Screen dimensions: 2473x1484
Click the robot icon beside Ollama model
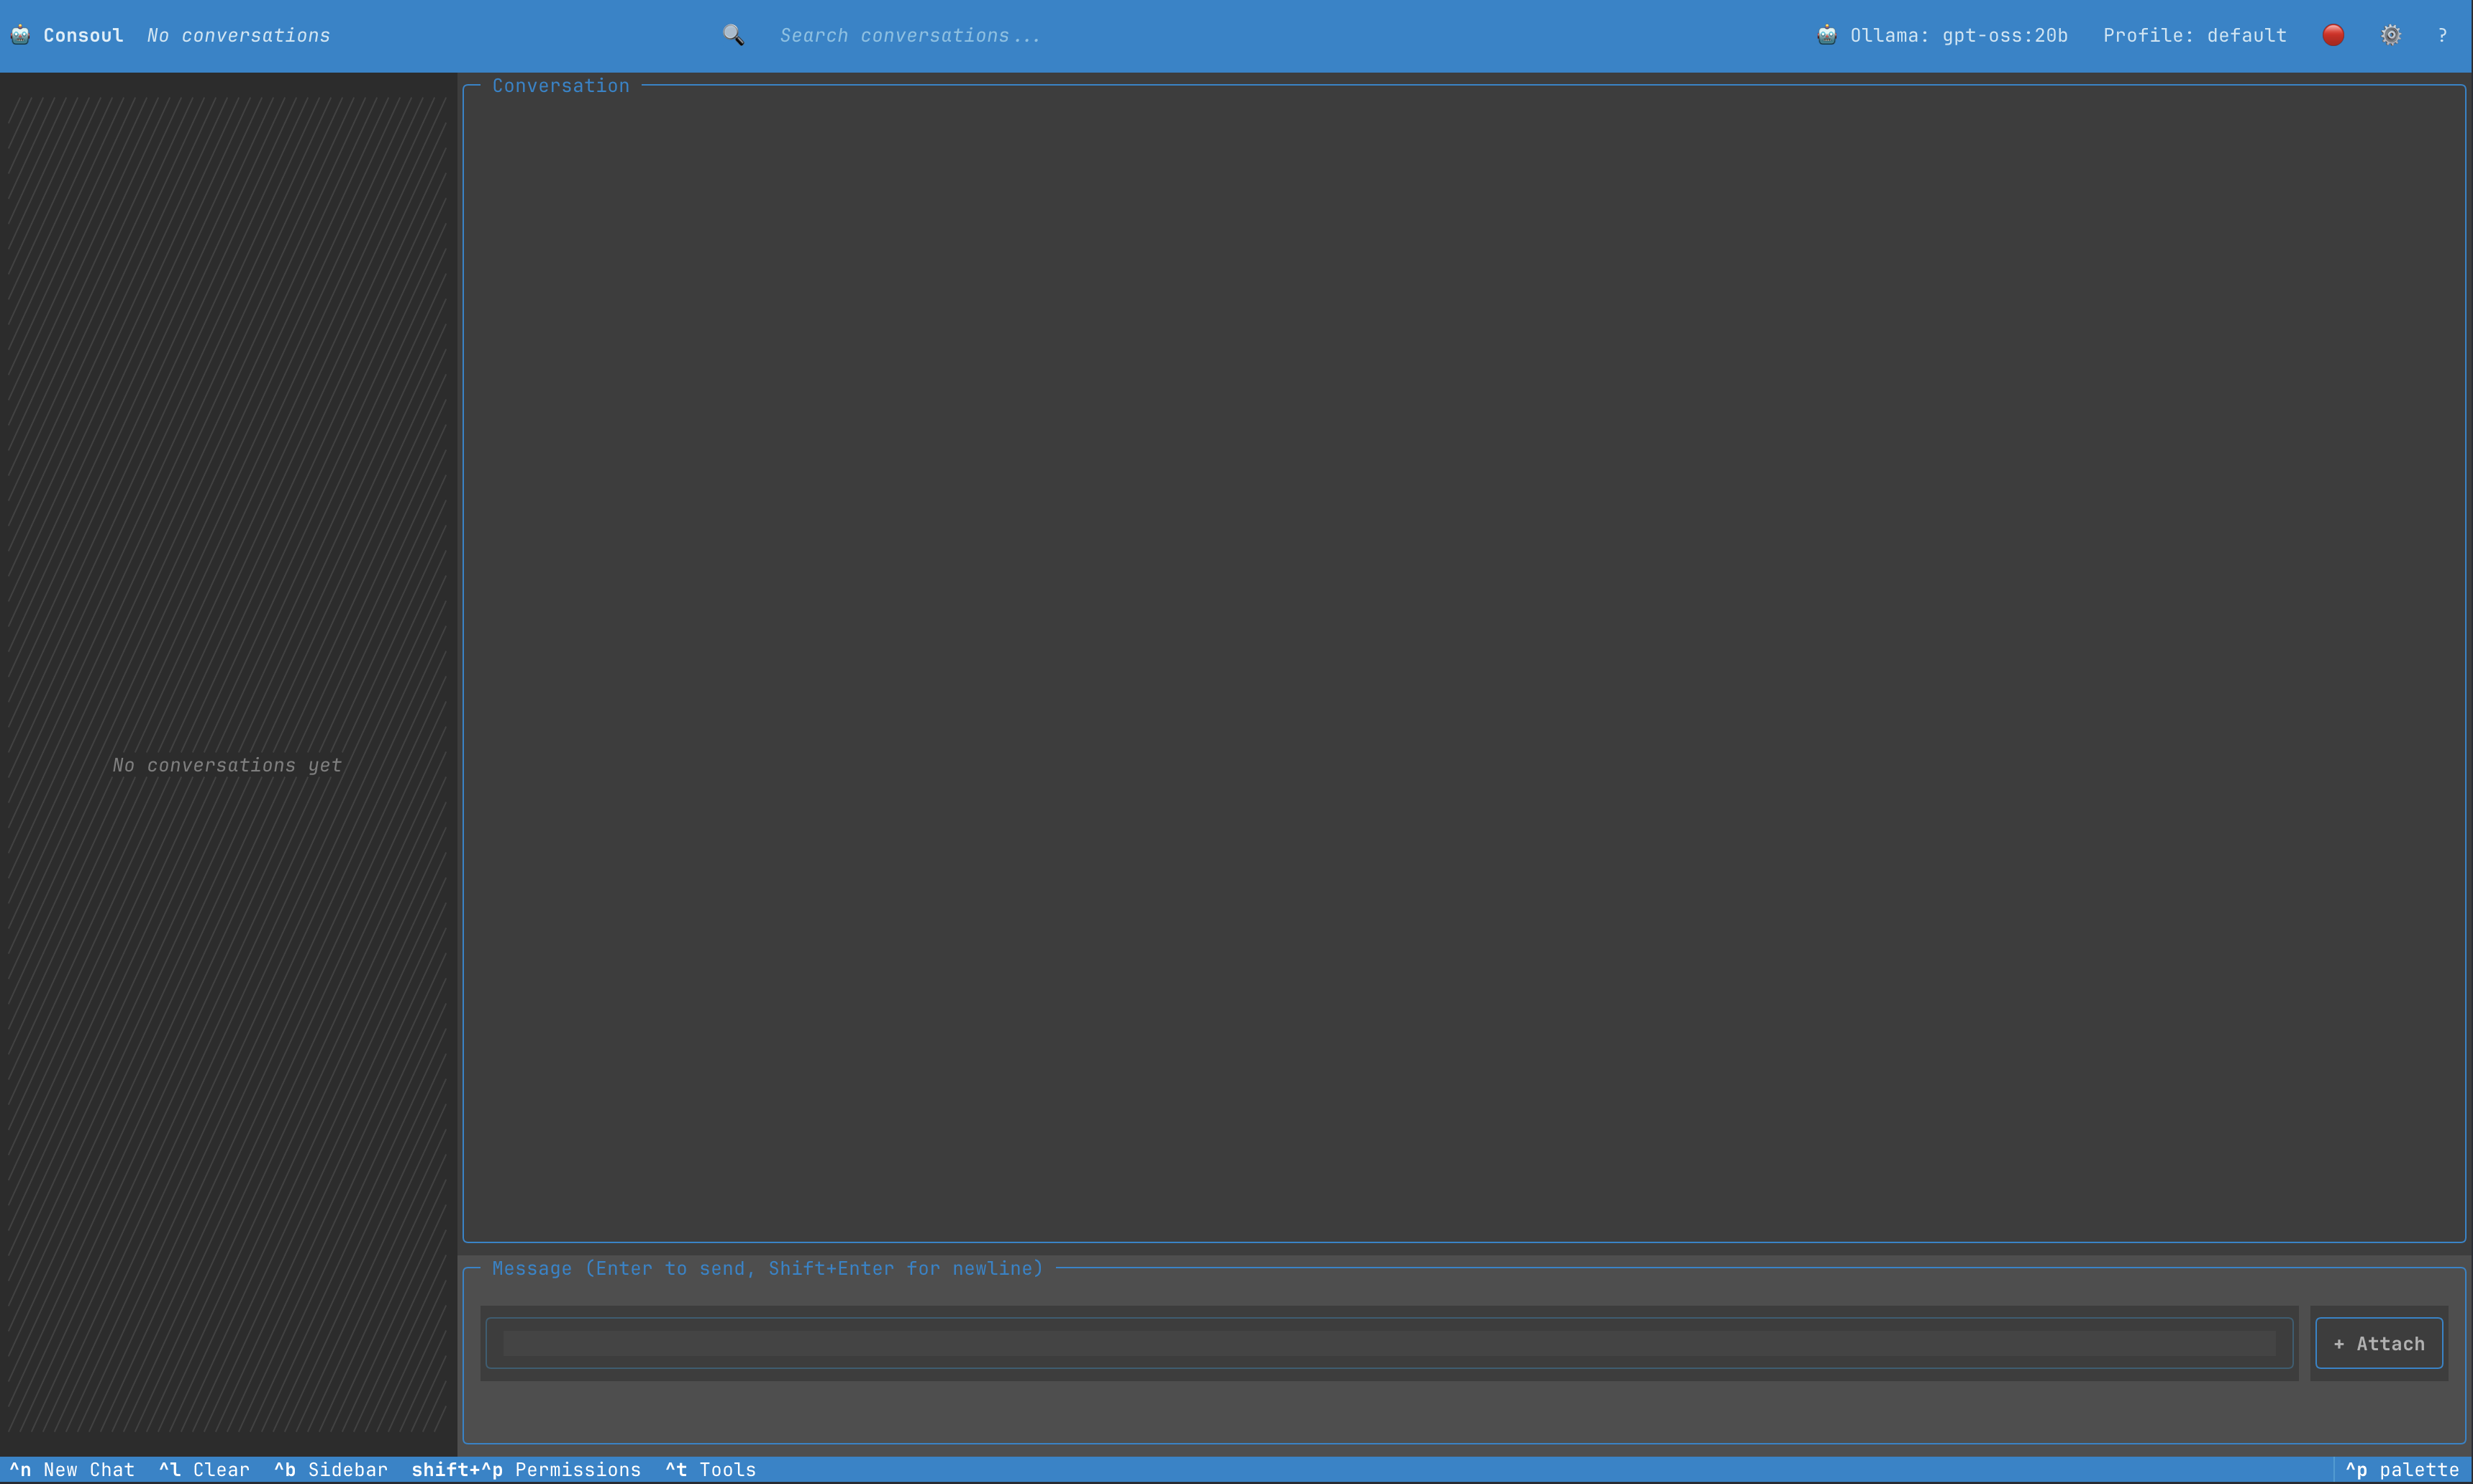pos(1827,35)
